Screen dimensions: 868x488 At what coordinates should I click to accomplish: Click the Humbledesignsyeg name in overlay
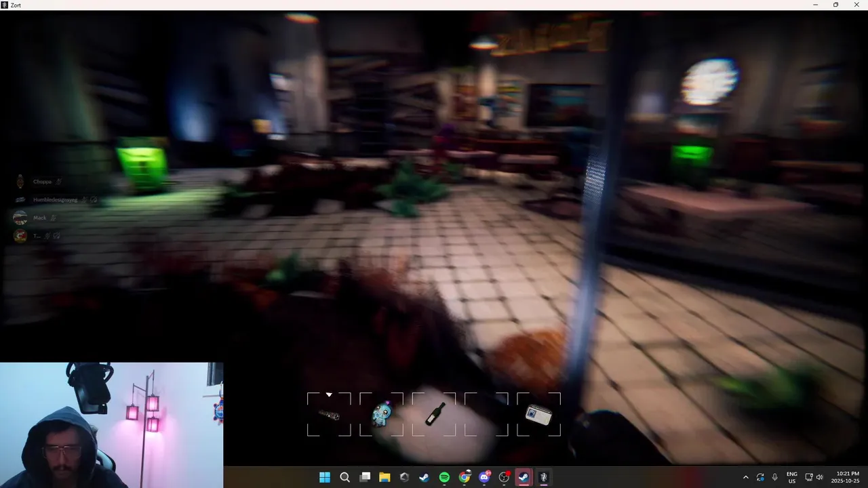(x=56, y=200)
